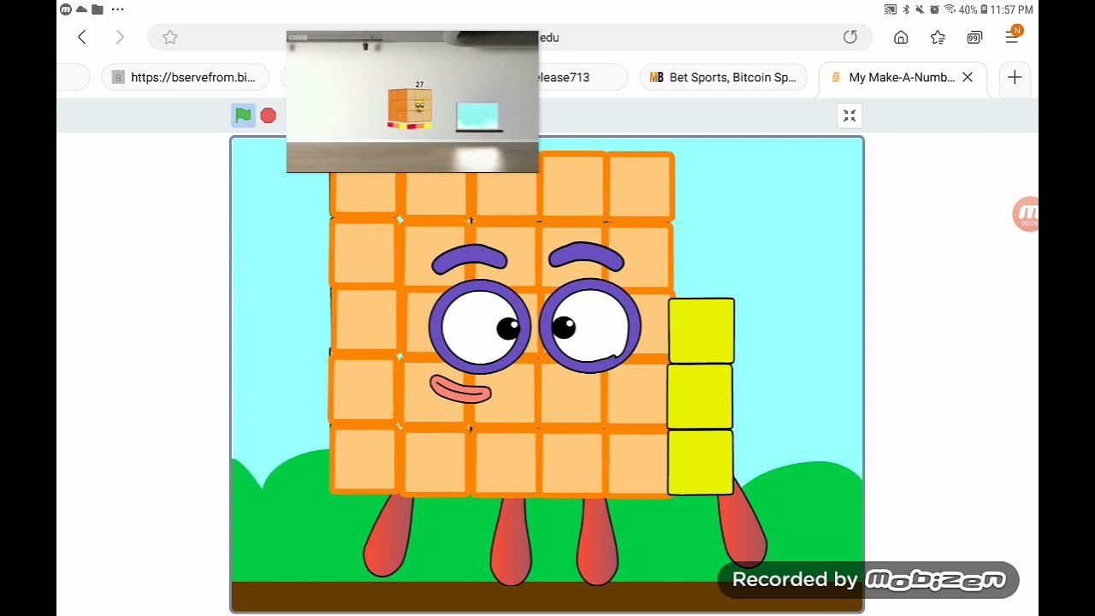1095x616 pixels.
Task: Tap the alarm status icon
Action: pos(934,9)
